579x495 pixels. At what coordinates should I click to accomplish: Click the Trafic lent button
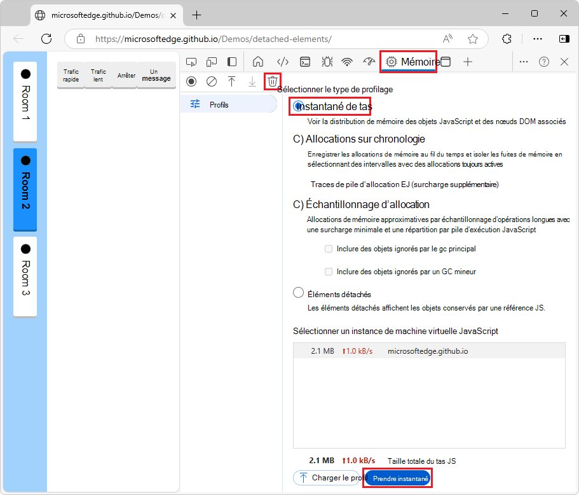click(99, 76)
